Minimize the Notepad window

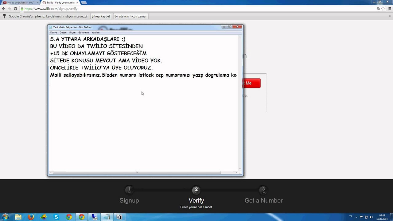[x=224, y=27]
